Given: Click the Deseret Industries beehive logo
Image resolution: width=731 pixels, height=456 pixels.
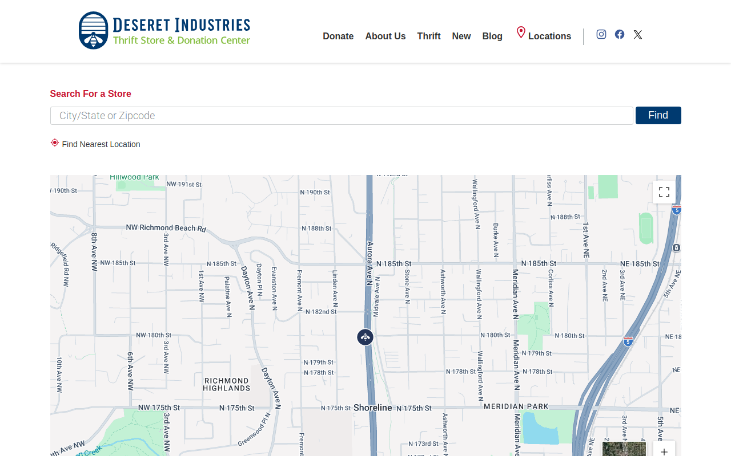Looking at the screenshot, I should point(164,30).
